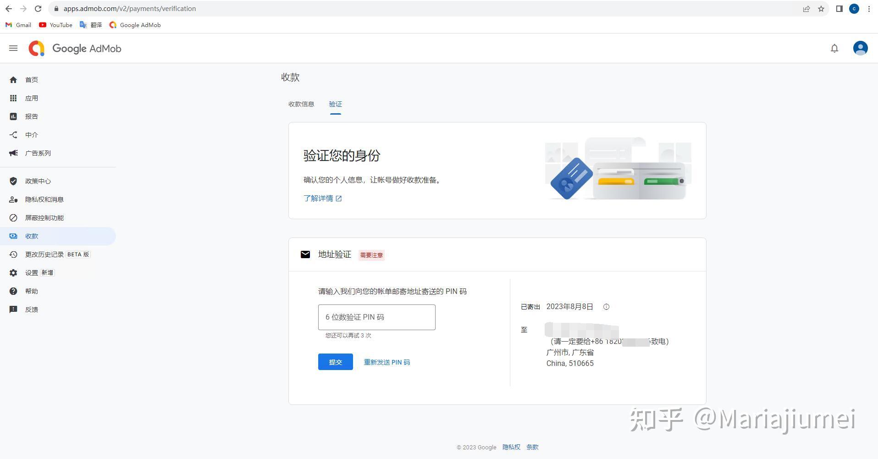Click the info icon beside 已寄出 date
The width and height of the screenshot is (878, 459).
606,306
